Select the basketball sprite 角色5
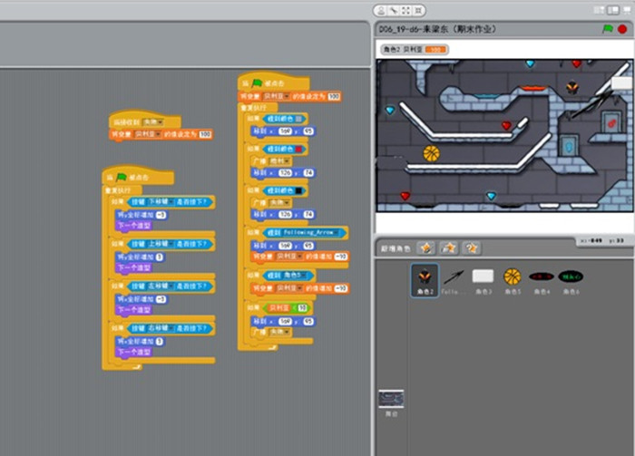This screenshot has width=635, height=456. click(512, 277)
